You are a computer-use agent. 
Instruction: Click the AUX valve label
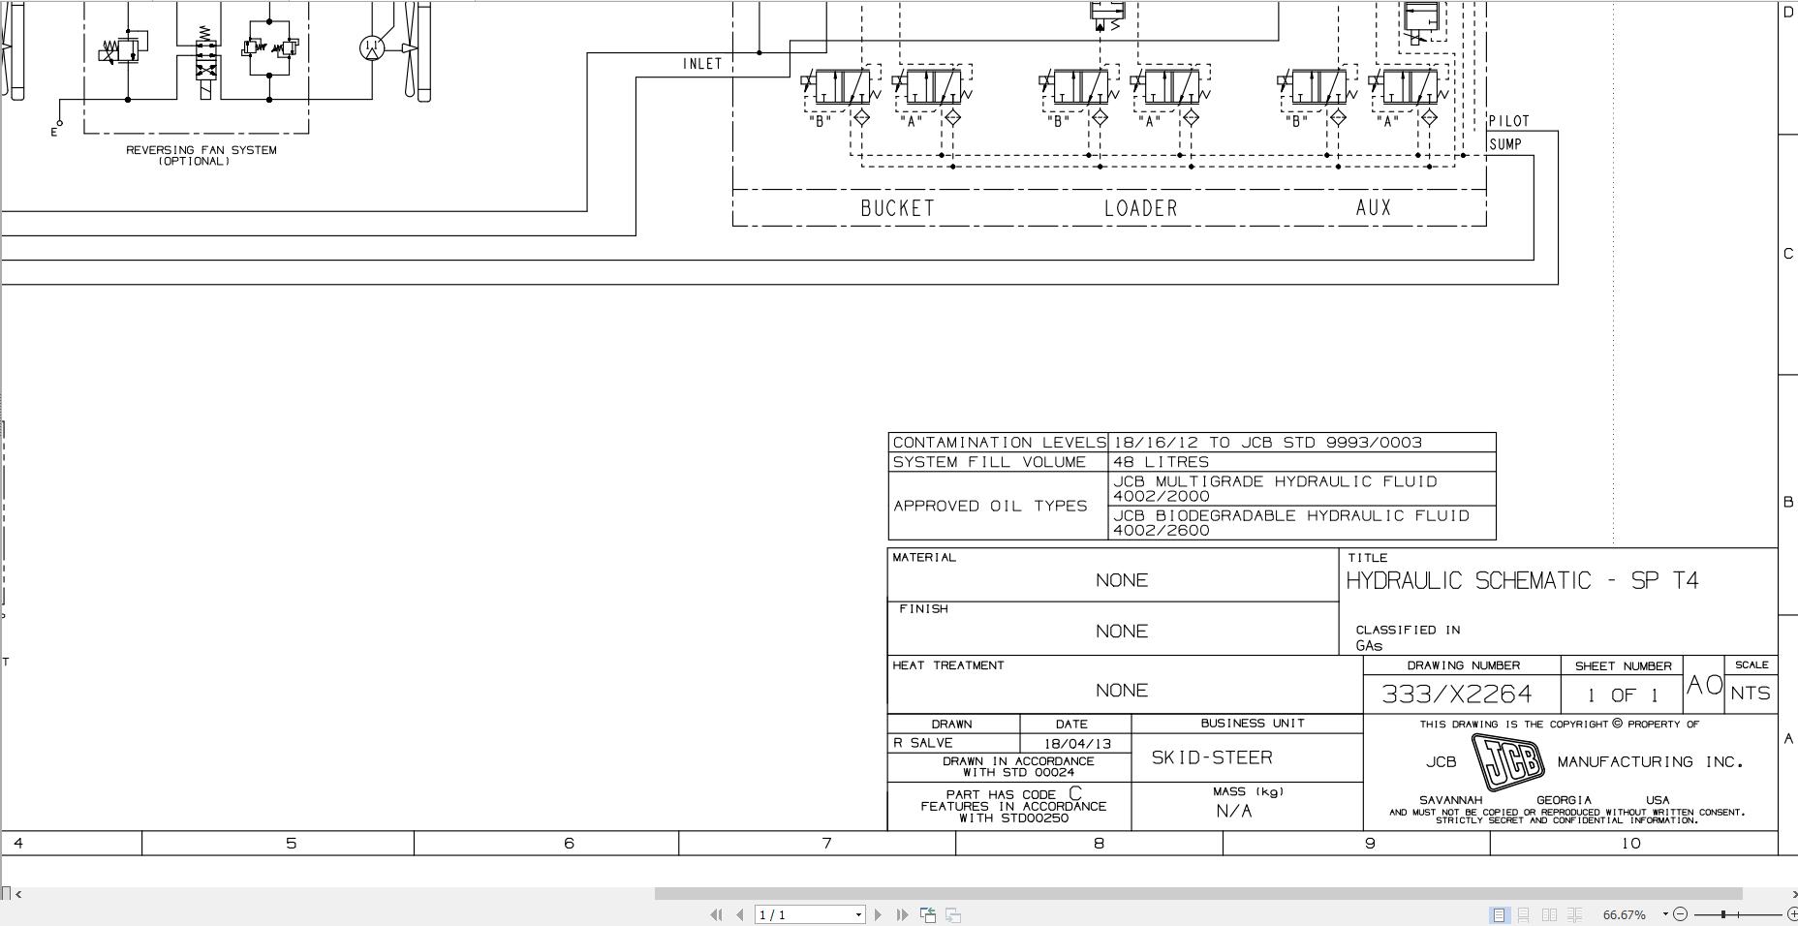pos(1374,207)
